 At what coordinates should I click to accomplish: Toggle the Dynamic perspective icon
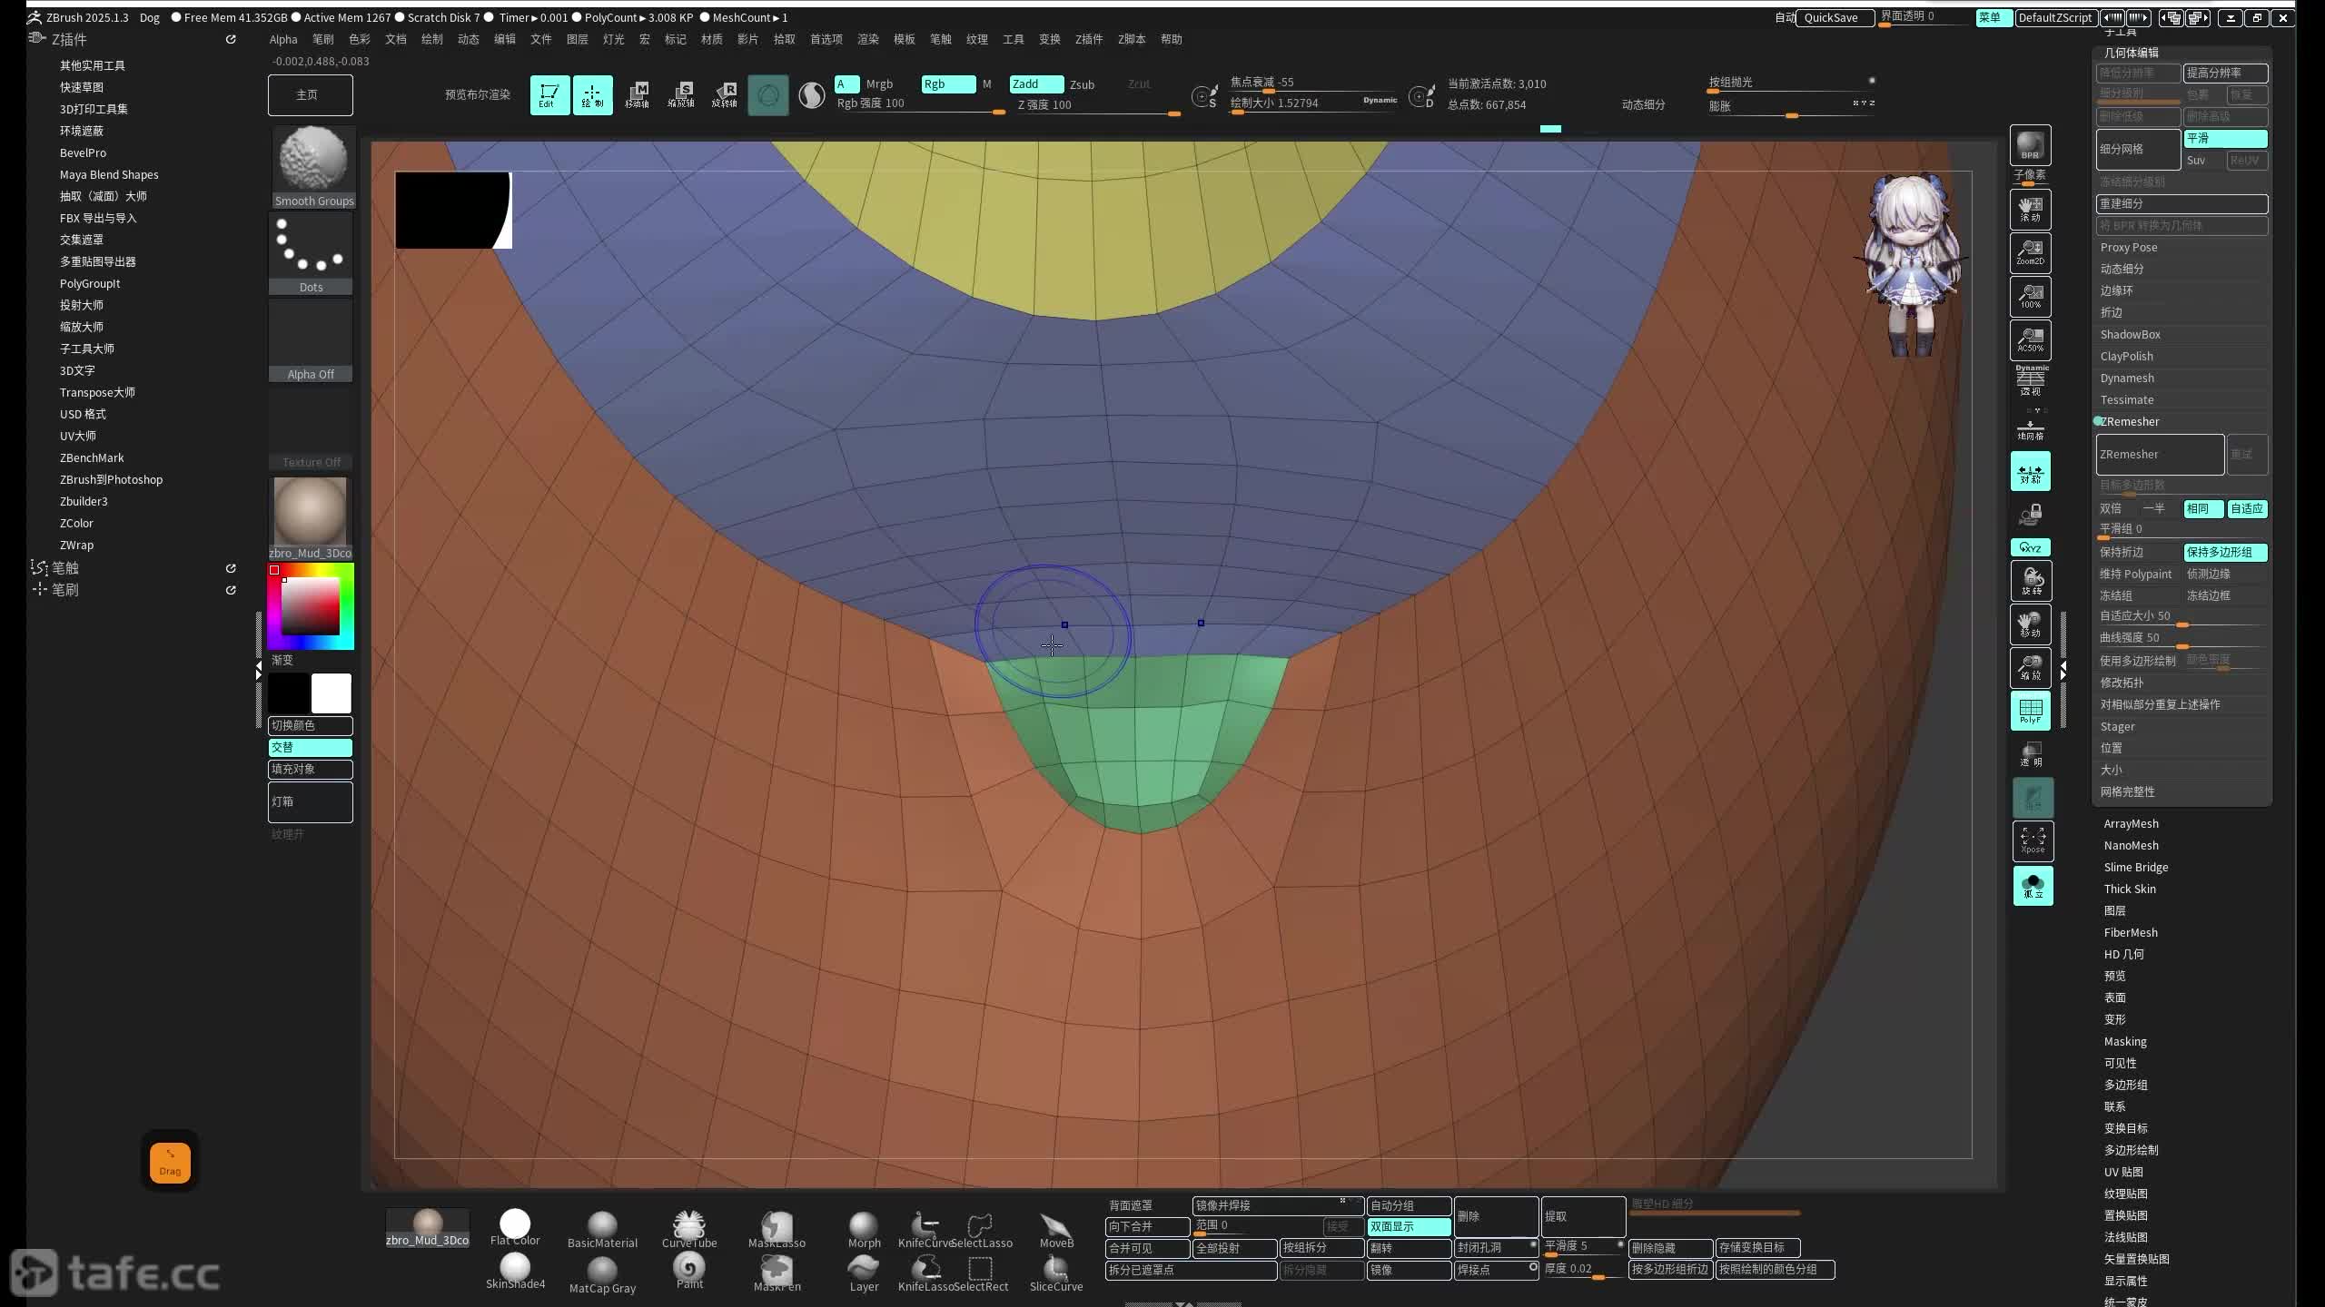click(2031, 380)
